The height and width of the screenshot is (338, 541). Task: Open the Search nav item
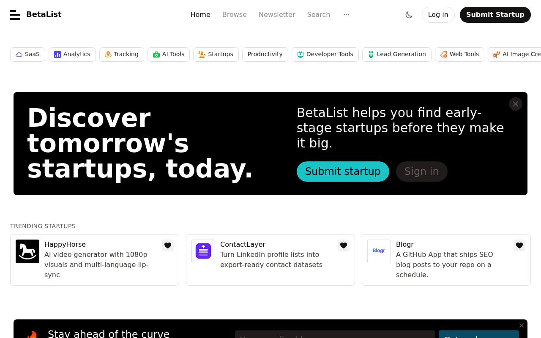319,15
